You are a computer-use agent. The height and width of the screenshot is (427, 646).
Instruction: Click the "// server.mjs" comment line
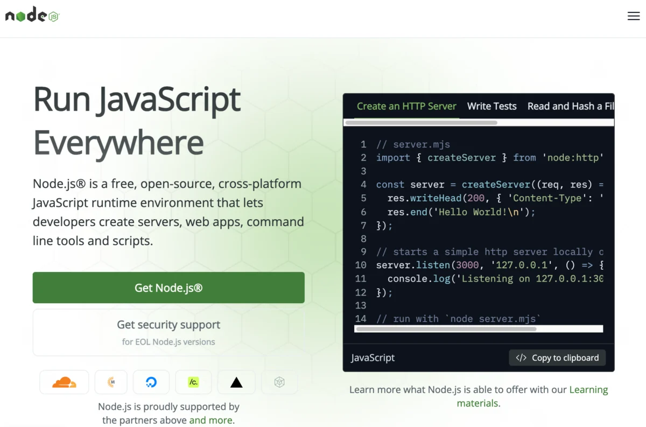(413, 144)
